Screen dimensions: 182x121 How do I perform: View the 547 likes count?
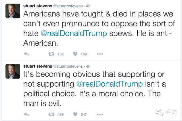pos(84,114)
